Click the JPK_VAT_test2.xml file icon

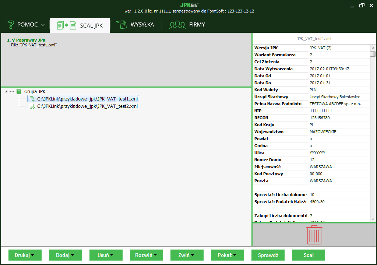coord(32,106)
